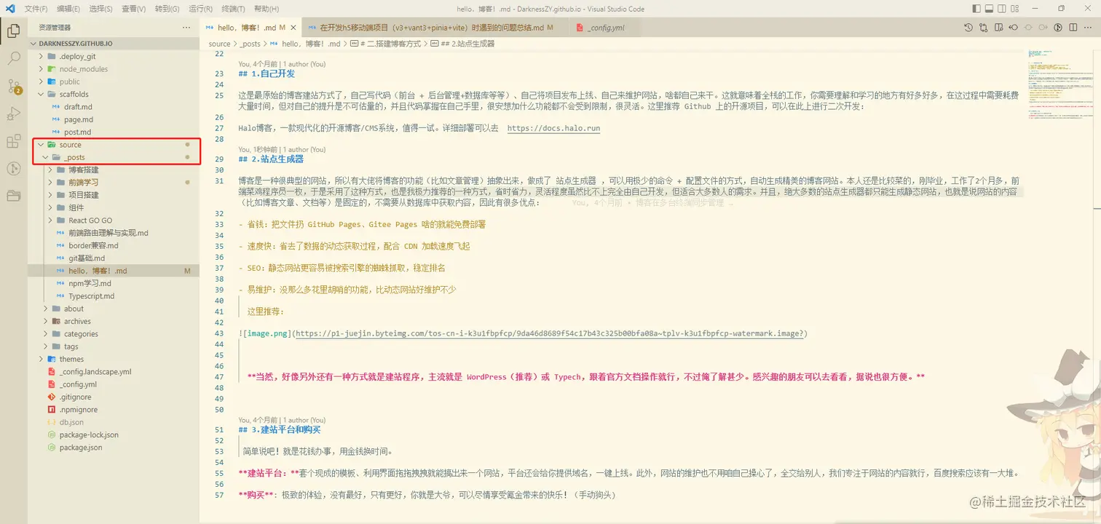1101x524 pixels.
Task: Switch to the _config.yml tab
Action: (x=599, y=28)
